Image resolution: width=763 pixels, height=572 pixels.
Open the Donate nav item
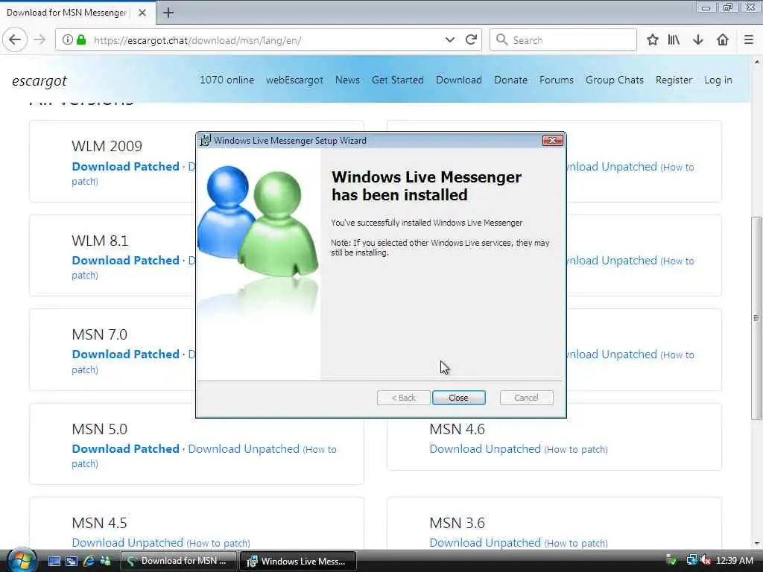point(510,80)
